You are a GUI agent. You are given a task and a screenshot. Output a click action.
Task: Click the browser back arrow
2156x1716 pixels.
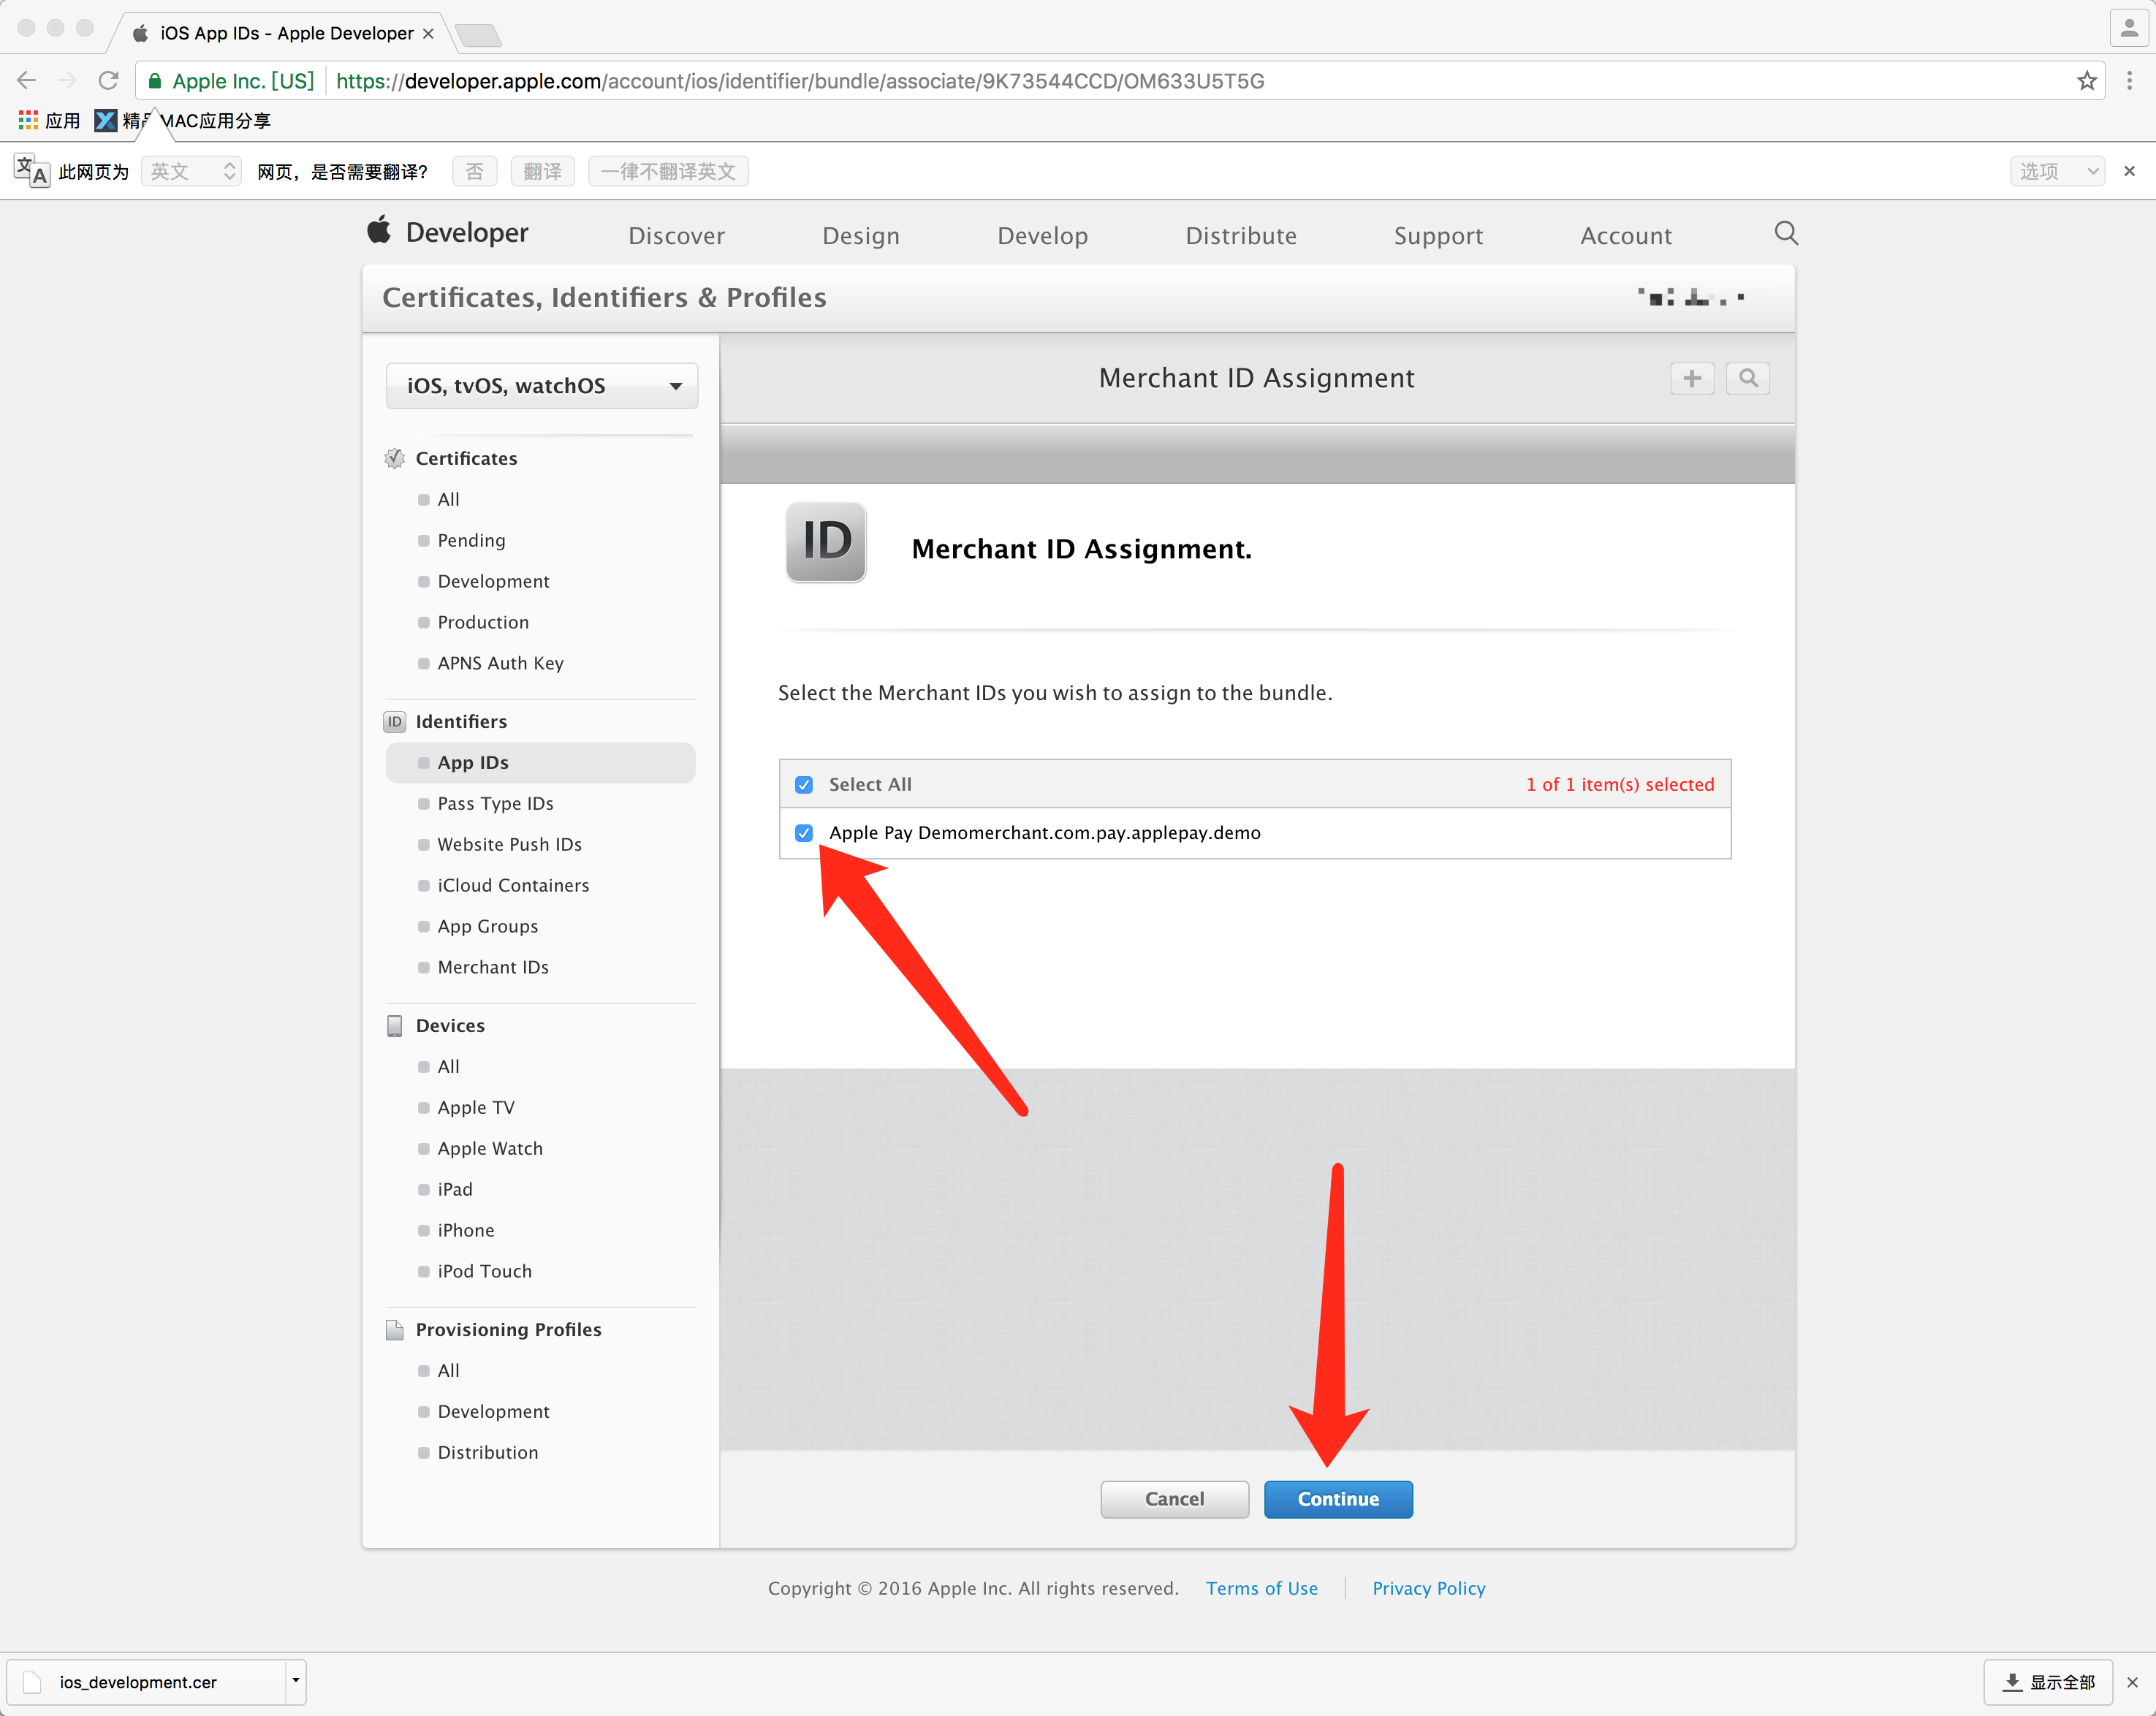[x=27, y=81]
